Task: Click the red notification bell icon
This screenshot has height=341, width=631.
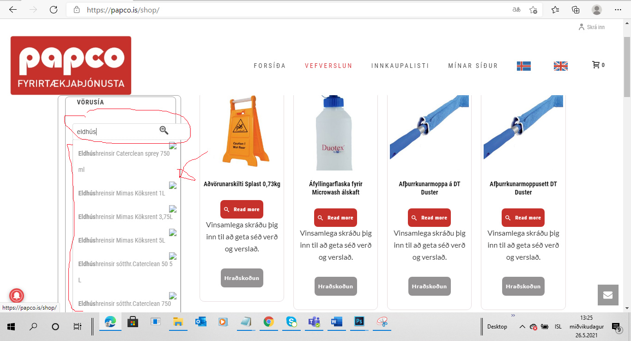Action: [17, 295]
